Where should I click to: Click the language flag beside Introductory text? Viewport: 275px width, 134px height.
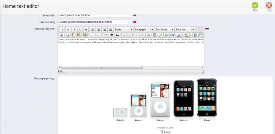[207, 28]
